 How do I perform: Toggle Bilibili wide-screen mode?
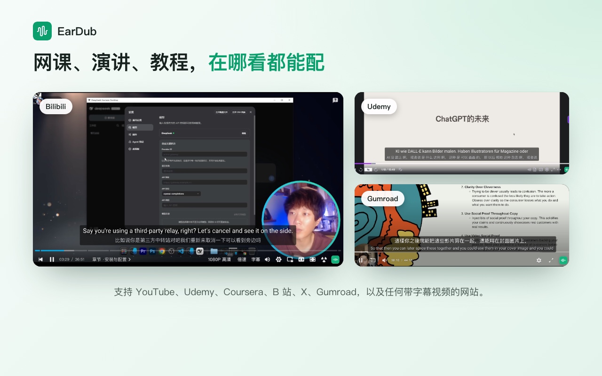pyautogui.click(x=301, y=259)
